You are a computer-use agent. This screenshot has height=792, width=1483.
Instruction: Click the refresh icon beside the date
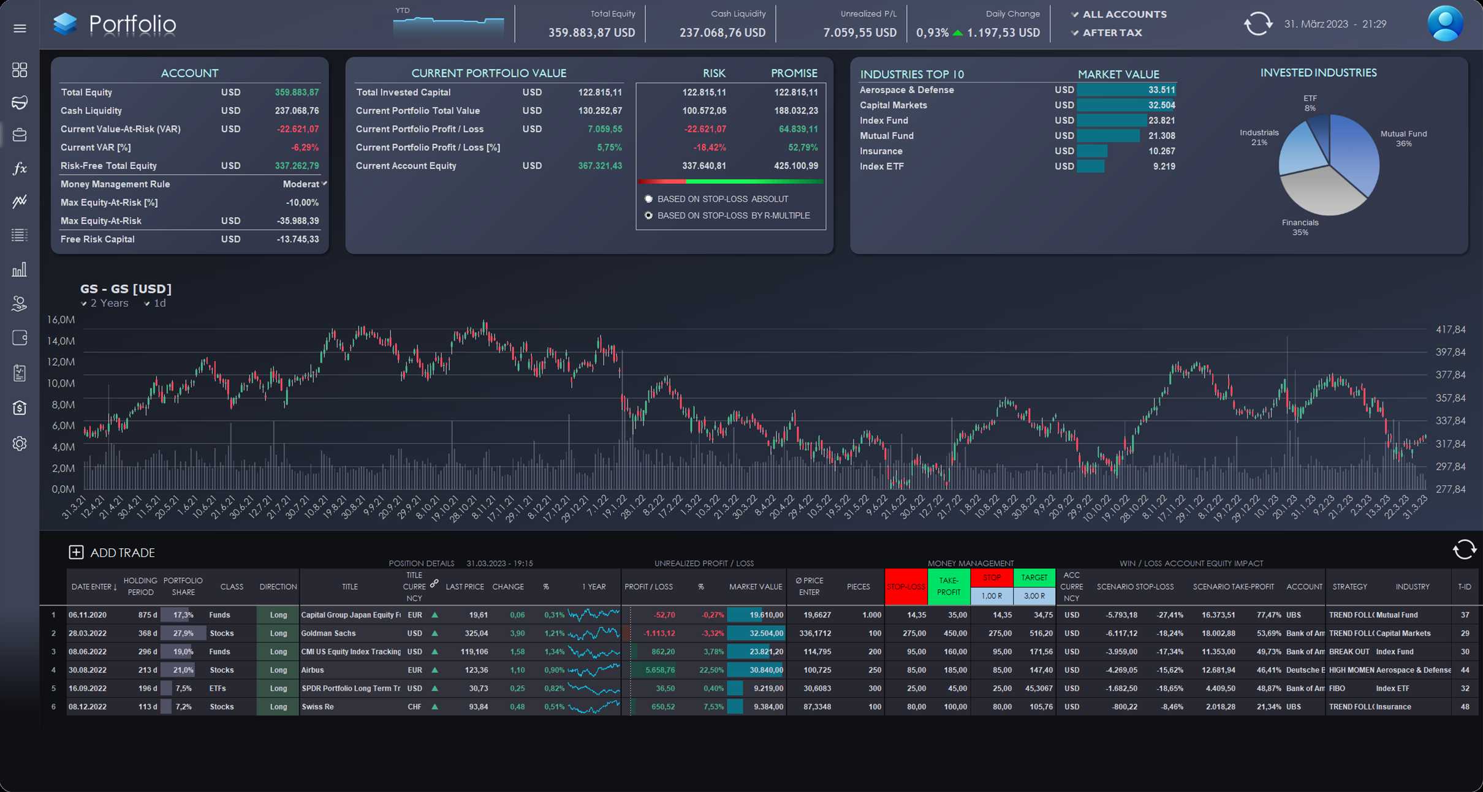(1258, 24)
